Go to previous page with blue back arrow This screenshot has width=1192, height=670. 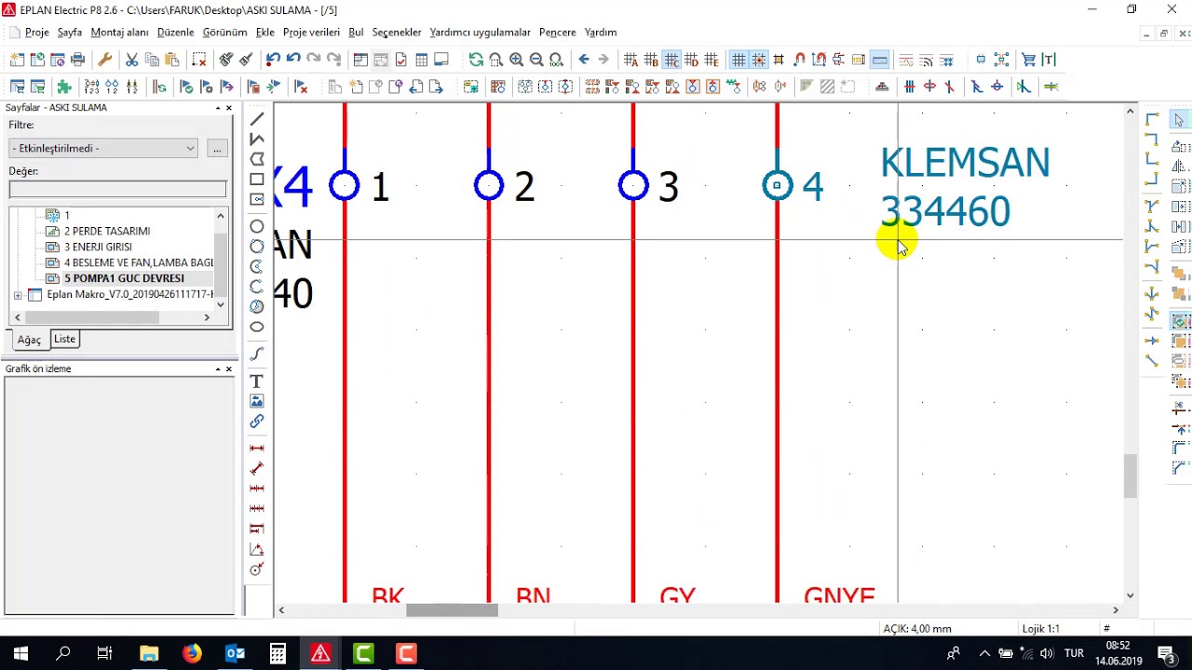click(584, 60)
